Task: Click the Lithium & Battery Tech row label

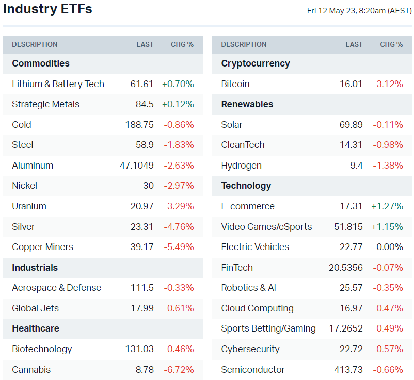Action: pyautogui.click(x=58, y=84)
